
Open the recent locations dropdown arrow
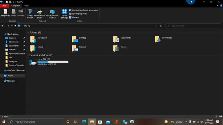11,26
